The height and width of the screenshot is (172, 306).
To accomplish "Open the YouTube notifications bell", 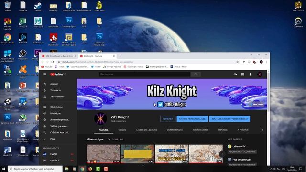I will tap(251, 75).
